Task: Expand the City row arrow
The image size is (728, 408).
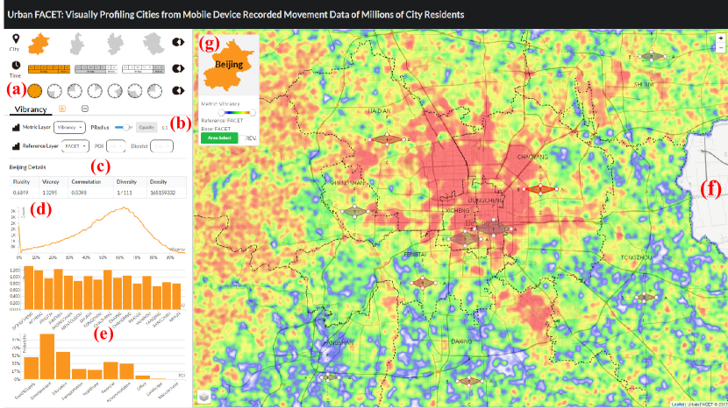Action: 178,42
